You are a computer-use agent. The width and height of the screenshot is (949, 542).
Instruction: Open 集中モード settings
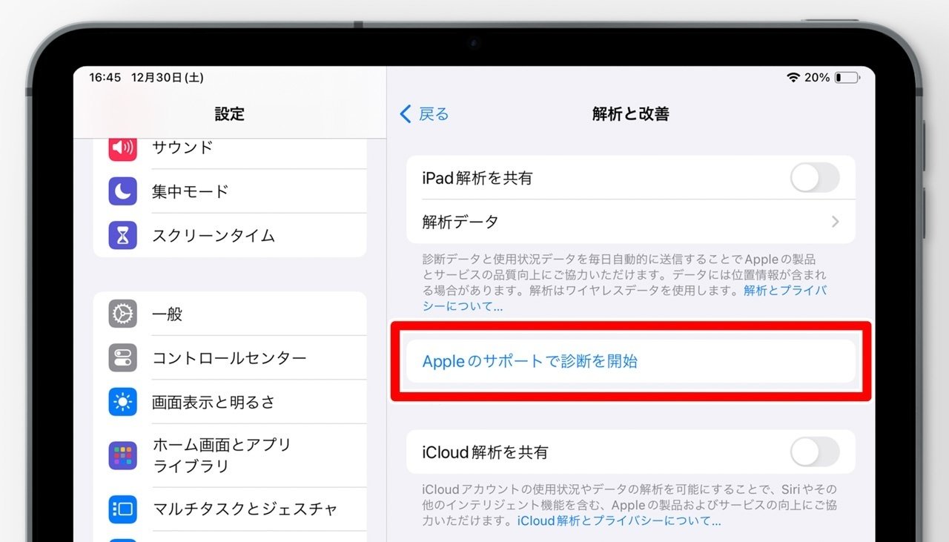(x=230, y=191)
